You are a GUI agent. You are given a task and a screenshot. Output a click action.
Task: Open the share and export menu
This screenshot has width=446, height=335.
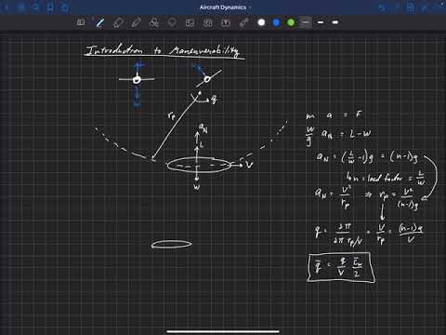tap(64, 7)
